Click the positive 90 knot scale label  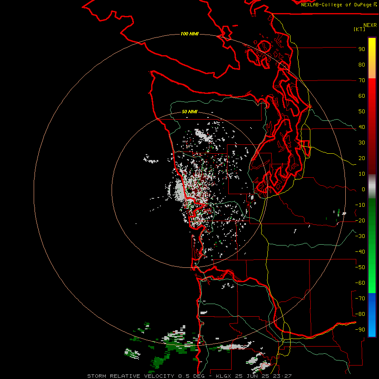click(x=362, y=49)
